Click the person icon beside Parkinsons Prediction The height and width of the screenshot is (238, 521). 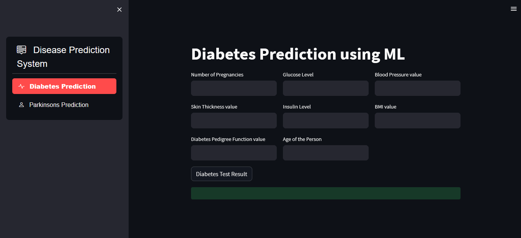pos(21,104)
